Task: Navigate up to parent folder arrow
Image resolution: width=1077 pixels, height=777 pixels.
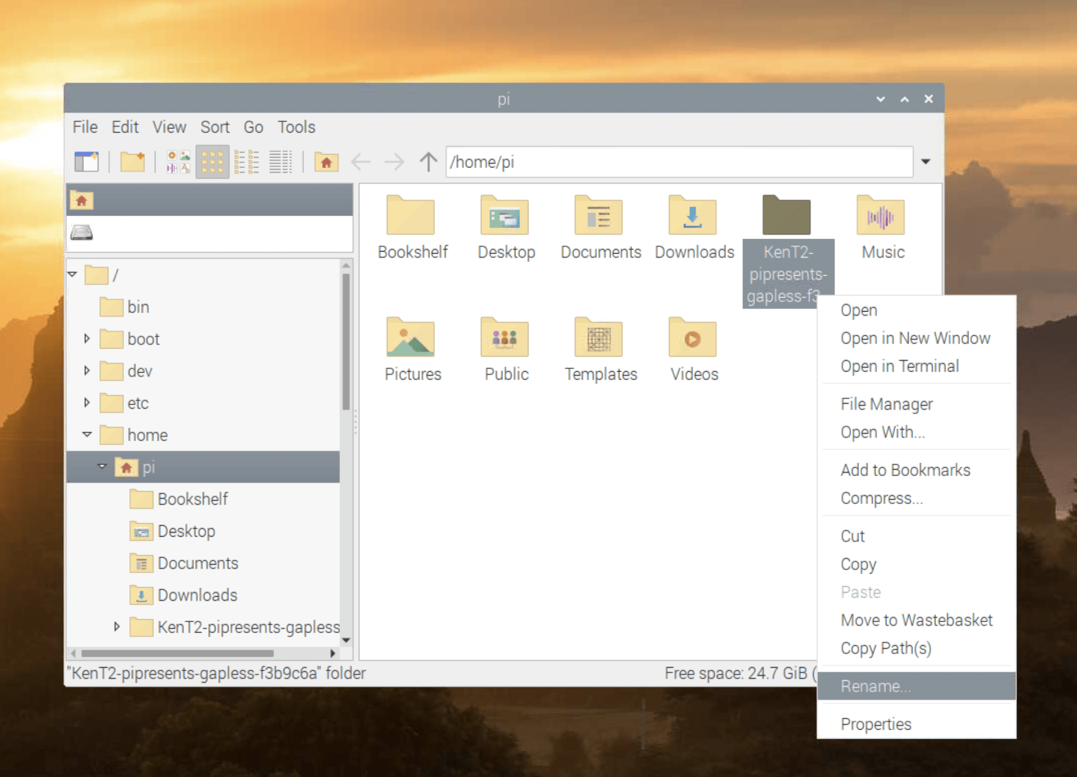Action: coord(428,162)
